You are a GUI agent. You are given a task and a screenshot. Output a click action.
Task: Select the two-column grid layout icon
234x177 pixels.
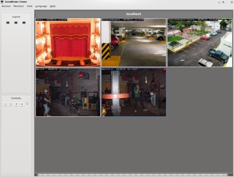click(x=8, y=23)
